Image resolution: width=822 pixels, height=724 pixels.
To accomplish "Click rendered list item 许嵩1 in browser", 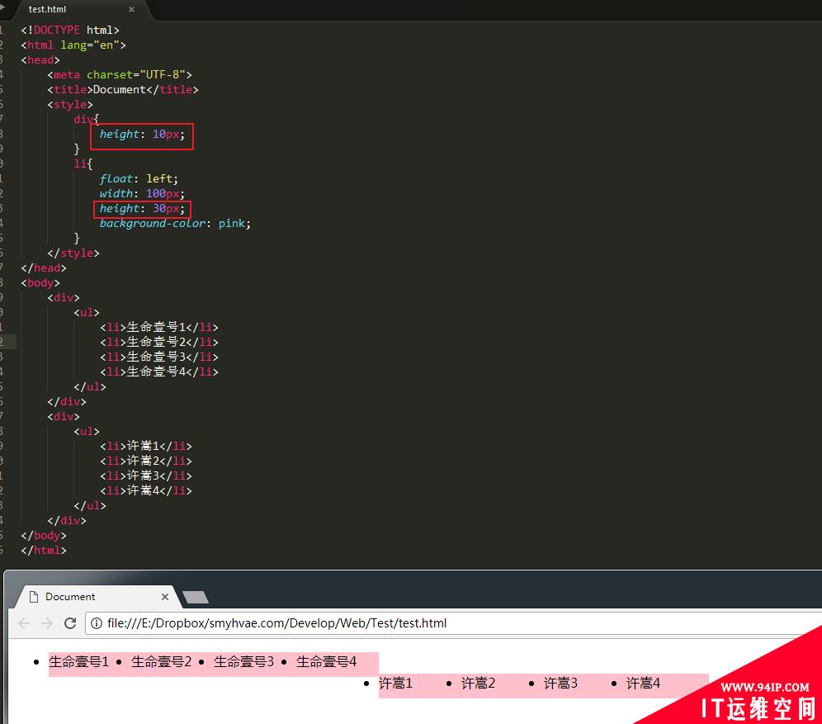I will (x=396, y=684).
